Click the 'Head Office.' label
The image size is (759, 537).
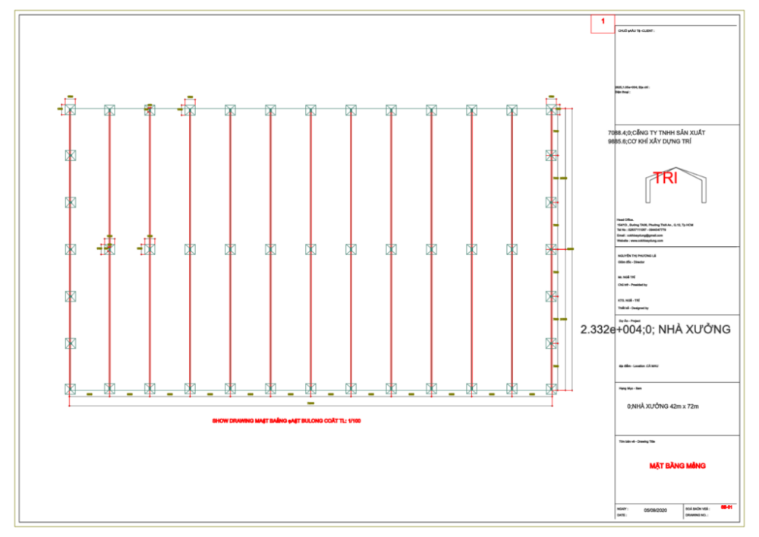point(625,220)
